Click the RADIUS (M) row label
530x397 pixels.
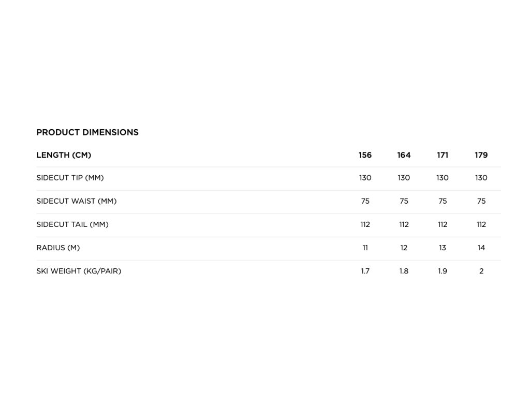[x=58, y=248]
